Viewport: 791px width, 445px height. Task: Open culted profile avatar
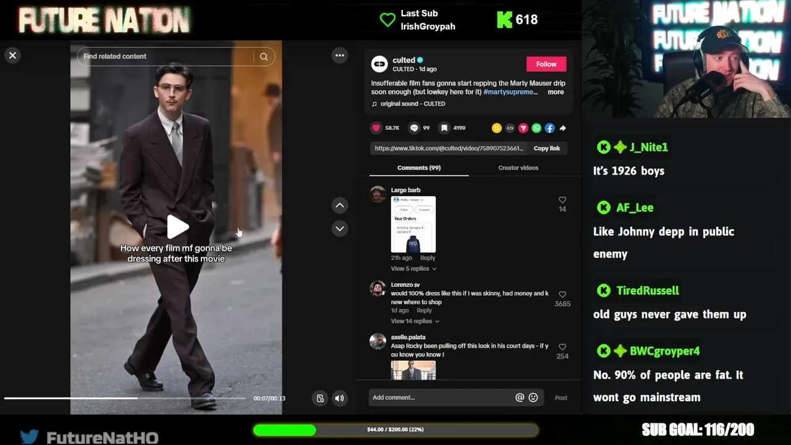pos(379,64)
